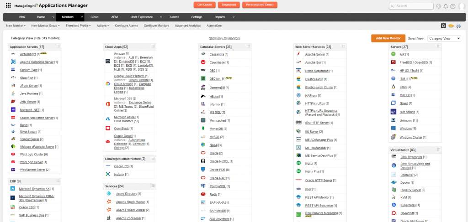Click Database Servers panel drag handle
Image resolution: width=468 pixels, height=222 pixels.
coord(248,46)
